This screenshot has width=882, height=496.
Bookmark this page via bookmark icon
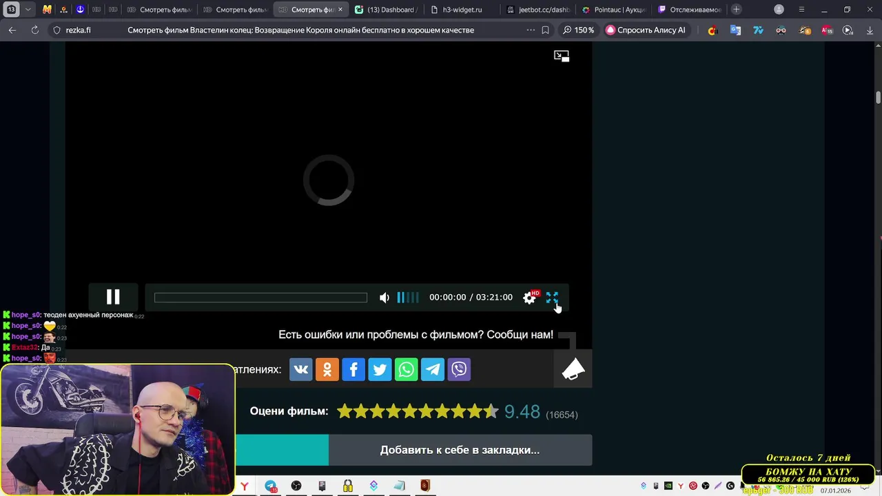coord(546,30)
